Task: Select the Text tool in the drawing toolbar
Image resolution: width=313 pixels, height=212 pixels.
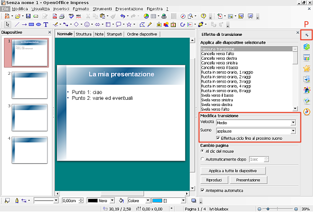Action: click(46, 24)
